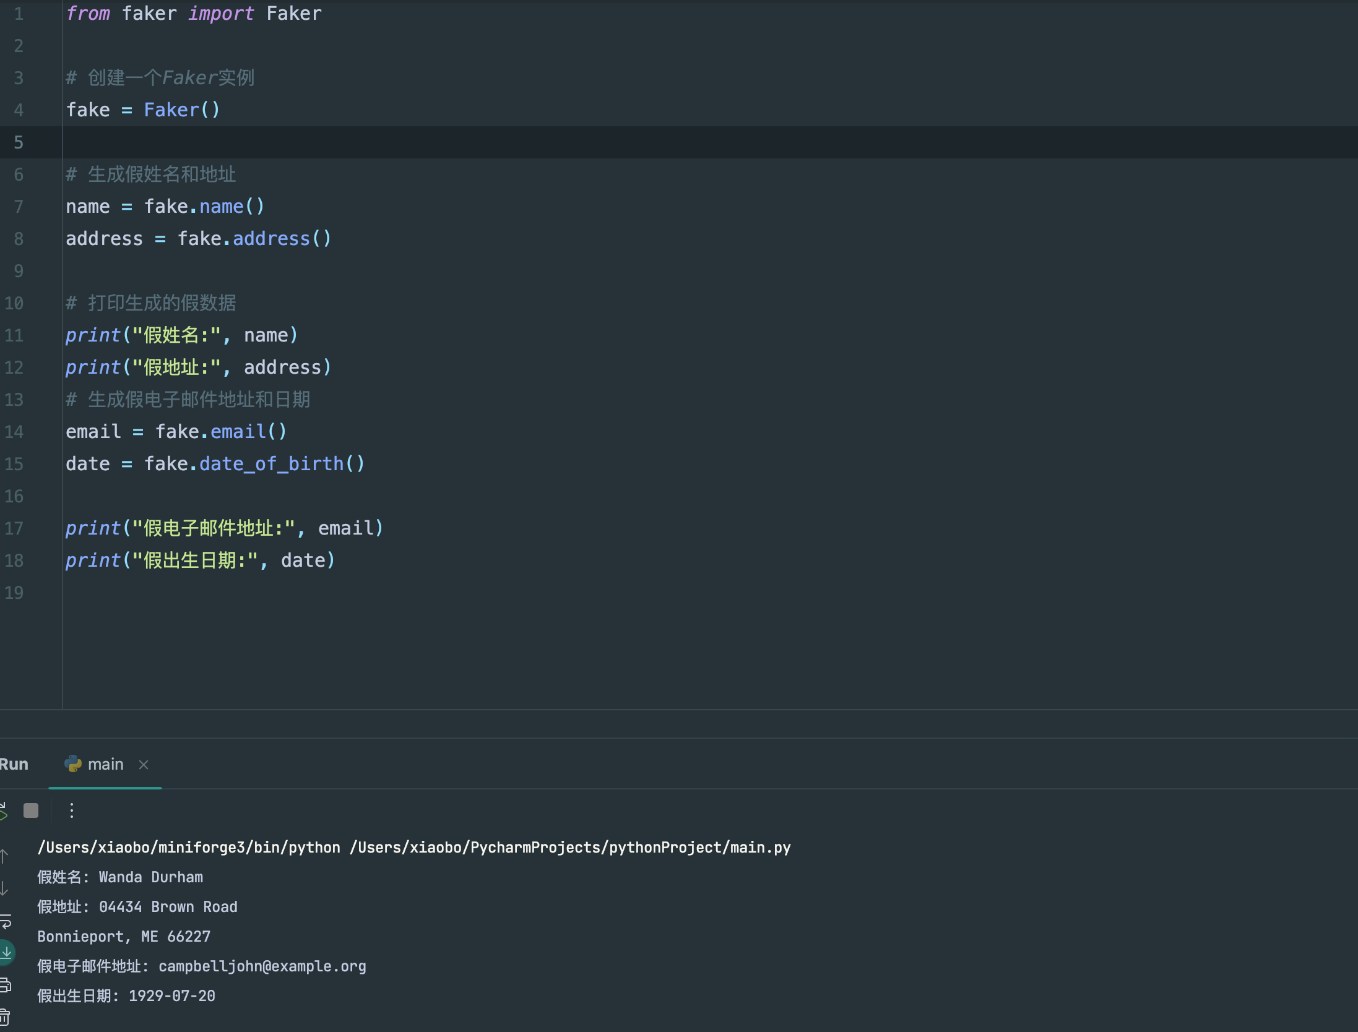Click the Run tool window title
The width and height of the screenshot is (1358, 1032).
click(x=14, y=764)
